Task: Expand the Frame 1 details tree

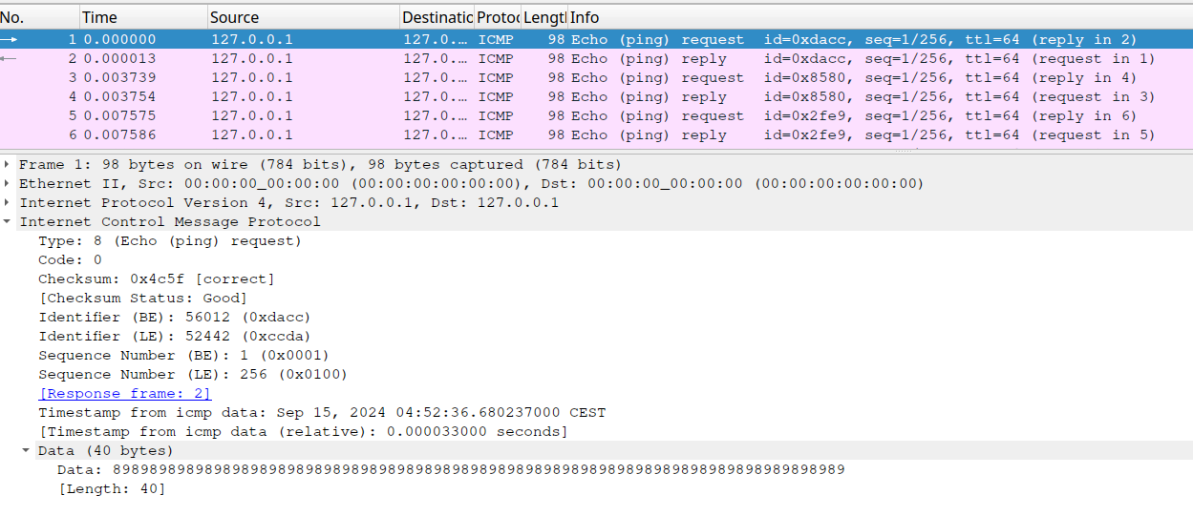Action: point(9,164)
